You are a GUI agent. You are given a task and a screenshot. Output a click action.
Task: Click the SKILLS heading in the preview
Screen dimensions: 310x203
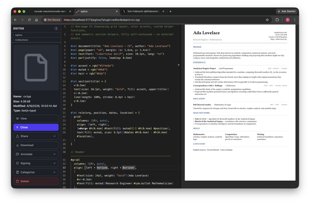tap(196, 128)
